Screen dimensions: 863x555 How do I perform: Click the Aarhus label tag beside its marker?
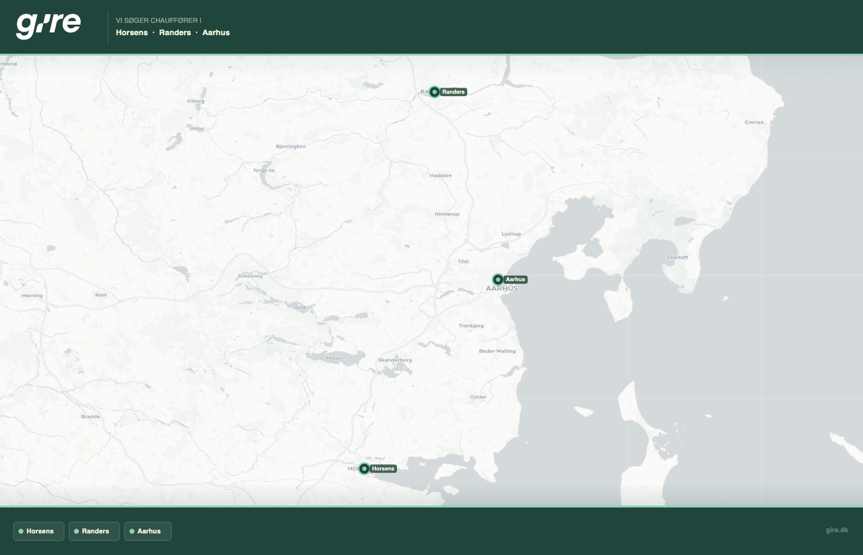click(x=515, y=279)
